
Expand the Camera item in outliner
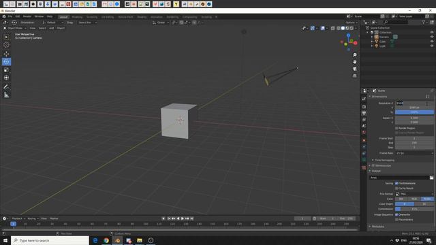tap(372, 37)
